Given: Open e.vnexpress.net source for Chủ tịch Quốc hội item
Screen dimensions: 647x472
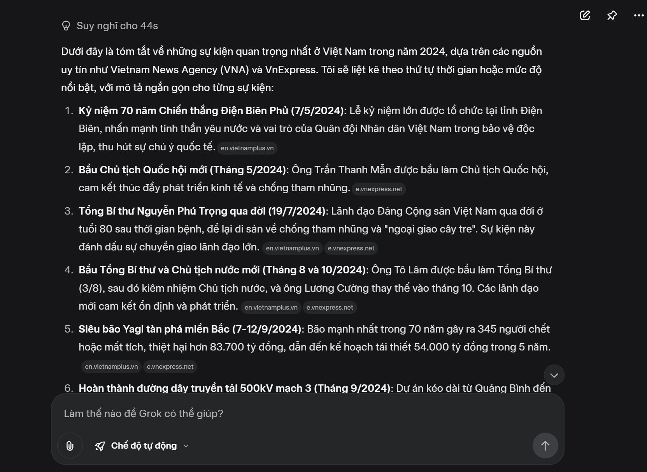Looking at the screenshot, I should 379,189.
